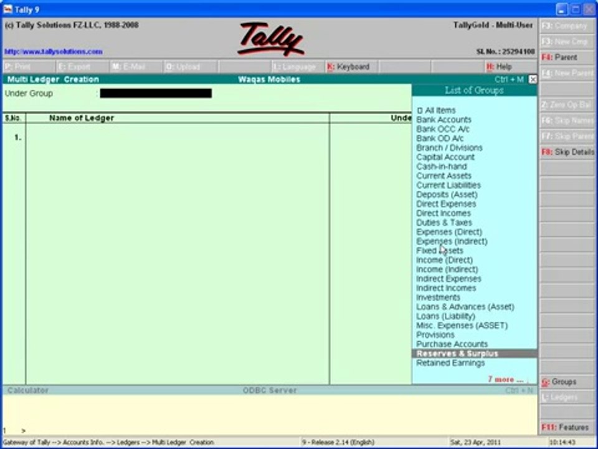Click ODBC Server label in the bar
The image size is (598, 449).
pos(270,390)
